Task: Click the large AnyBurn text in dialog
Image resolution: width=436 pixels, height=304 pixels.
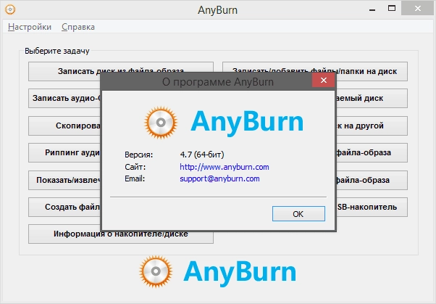Action: 247,123
